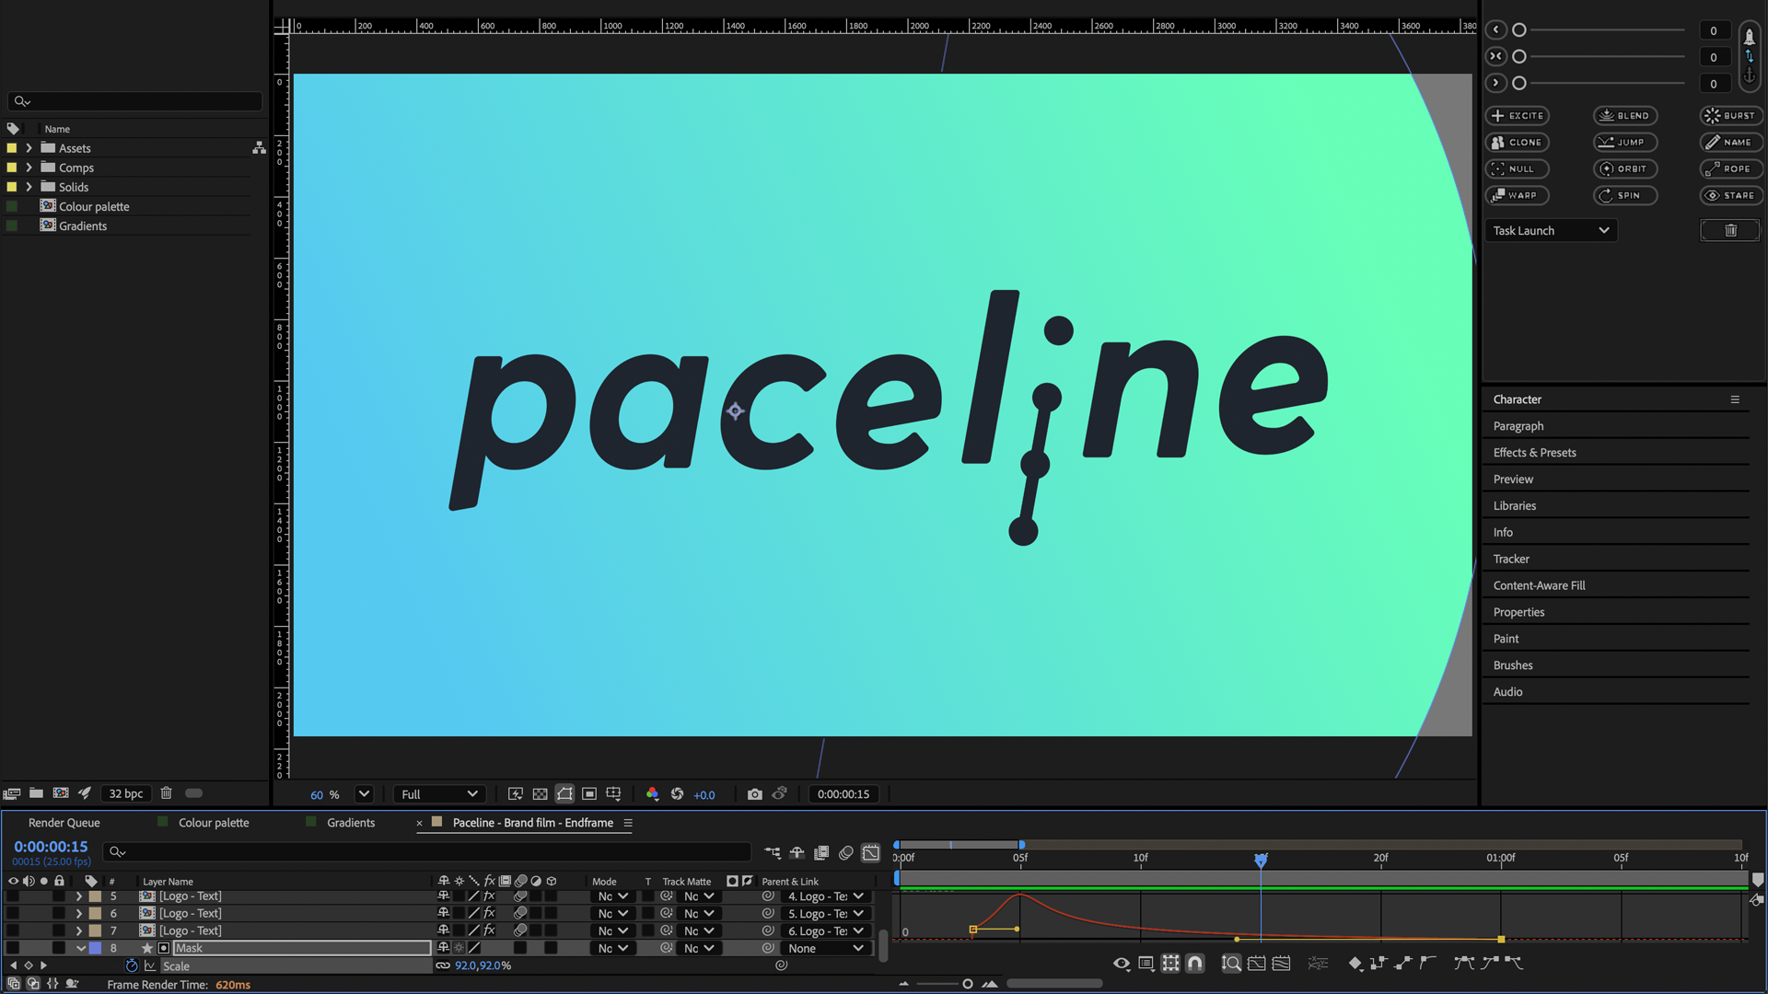The height and width of the screenshot is (994, 1768).
Task: Click the trash icon beside Task Launch
Action: coord(1729,231)
